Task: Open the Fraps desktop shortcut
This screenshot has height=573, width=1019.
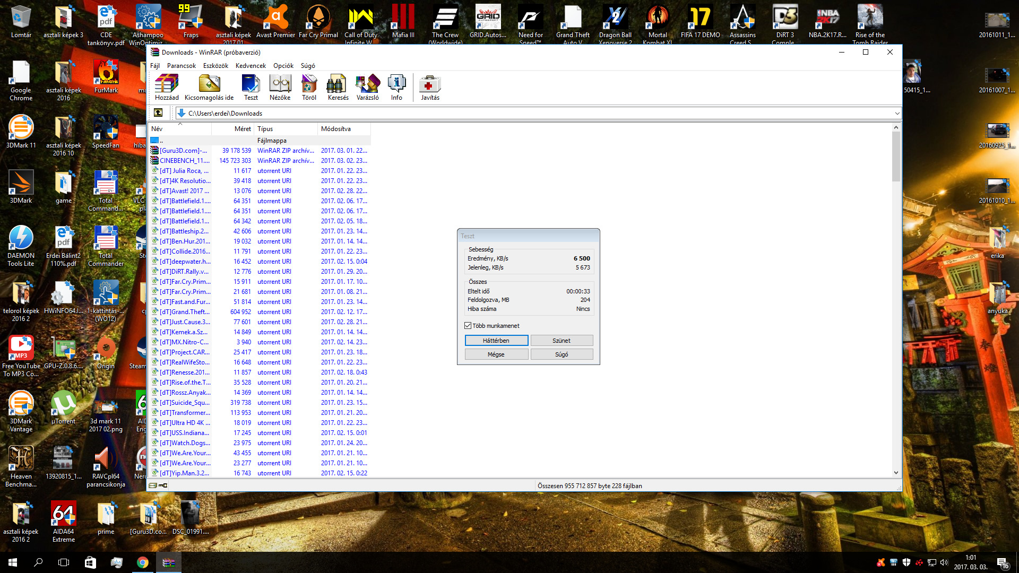Action: (x=191, y=22)
